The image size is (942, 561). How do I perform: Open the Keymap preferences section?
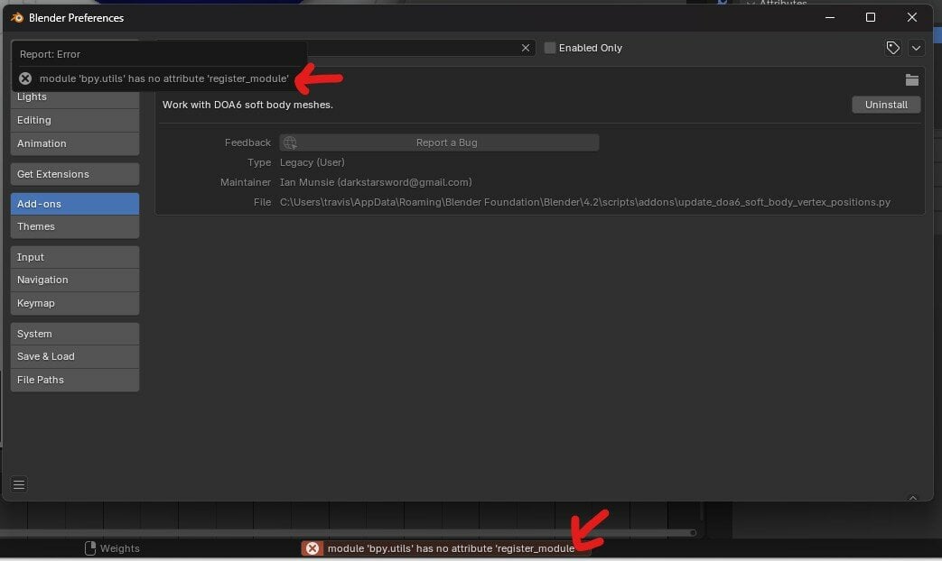74,303
